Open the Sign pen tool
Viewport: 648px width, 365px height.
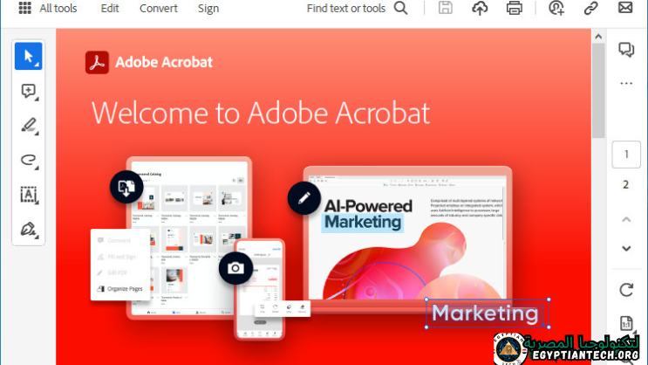(28, 230)
